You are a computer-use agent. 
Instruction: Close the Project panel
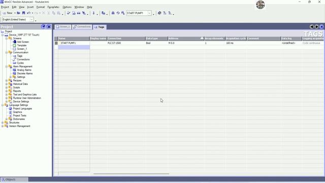(x=49, y=26)
